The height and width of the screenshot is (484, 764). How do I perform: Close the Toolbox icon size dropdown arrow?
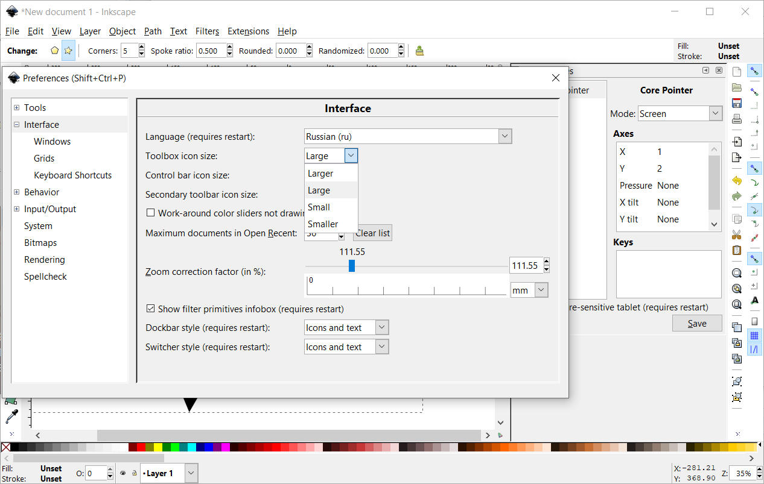(351, 156)
